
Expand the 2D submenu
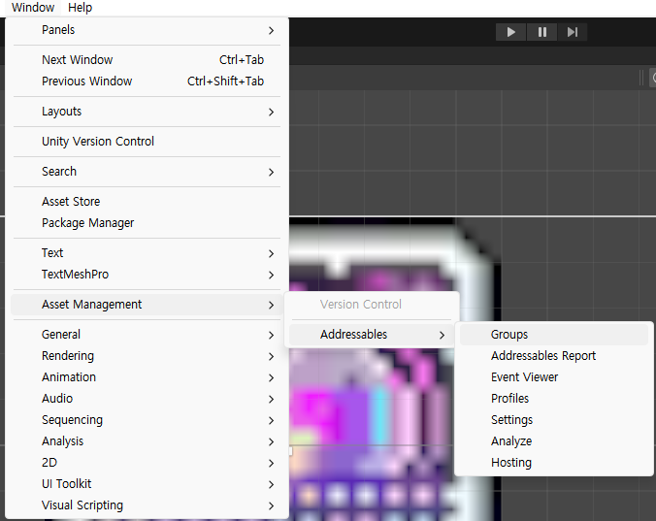[x=147, y=463]
